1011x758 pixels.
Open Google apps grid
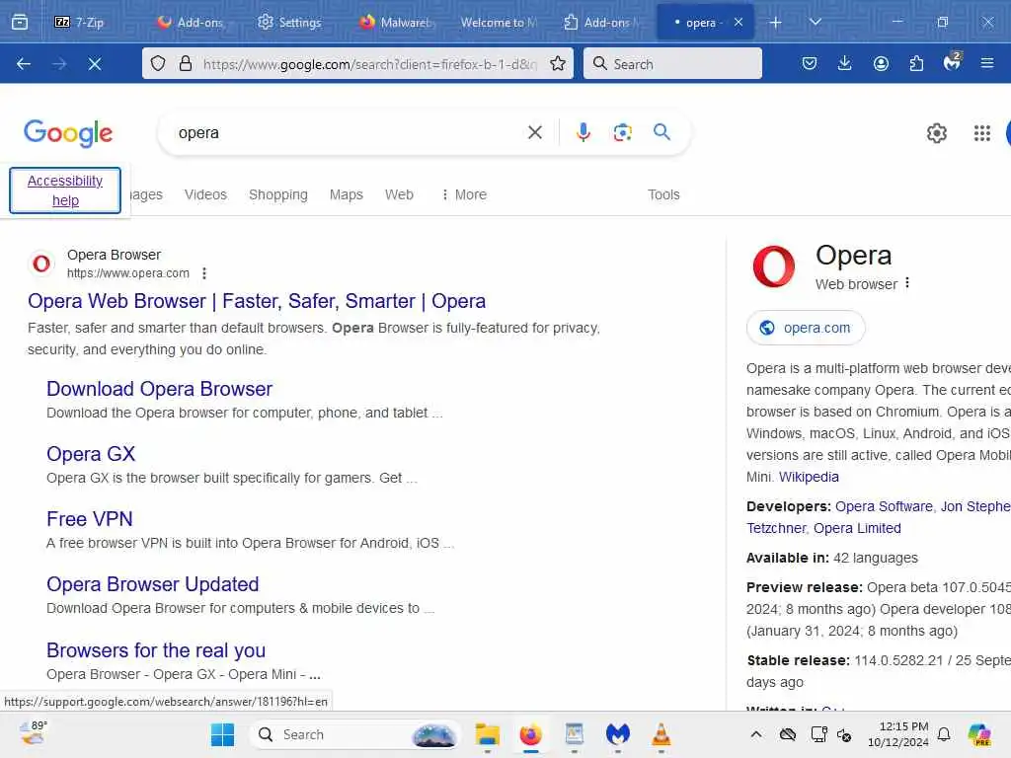tap(982, 133)
